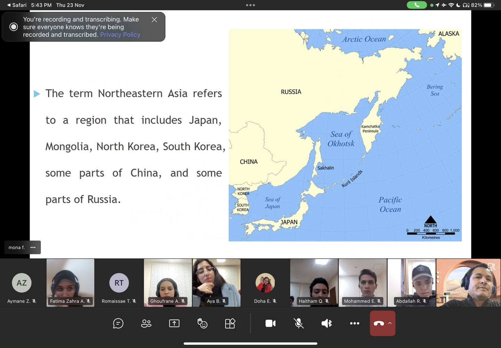Select Fatima Zahra A. video tile

click(x=70, y=283)
